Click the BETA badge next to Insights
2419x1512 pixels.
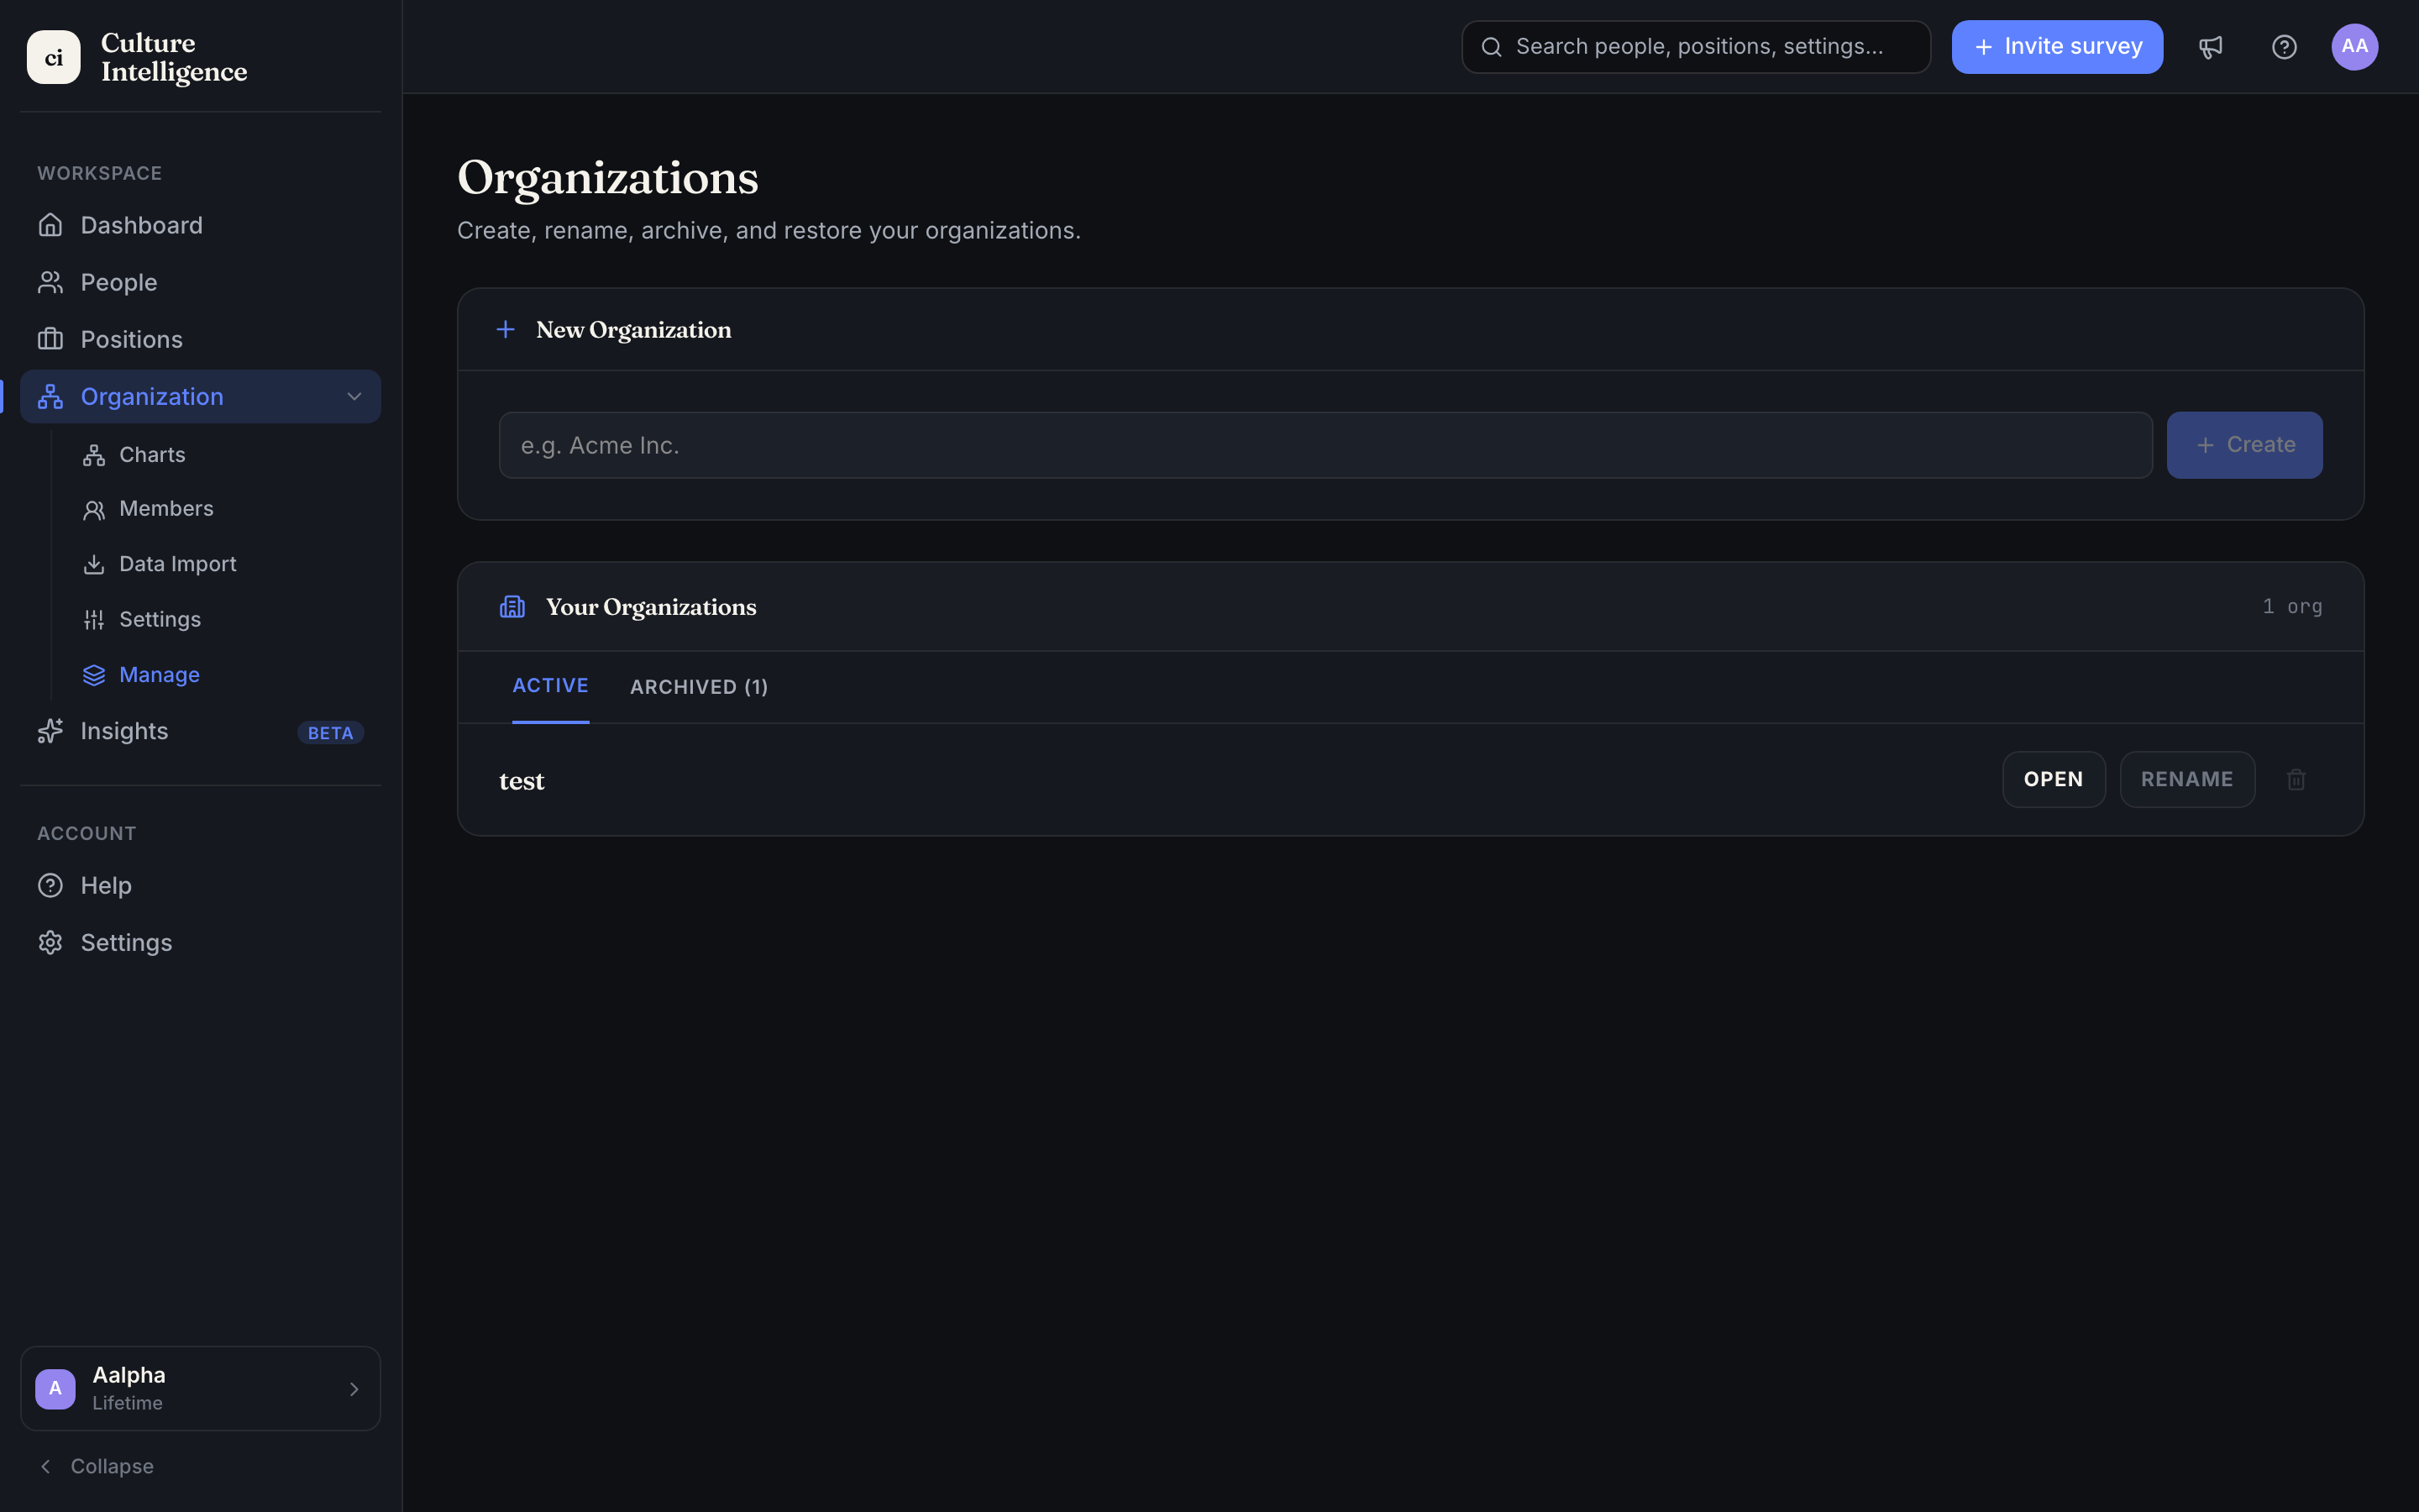click(330, 733)
